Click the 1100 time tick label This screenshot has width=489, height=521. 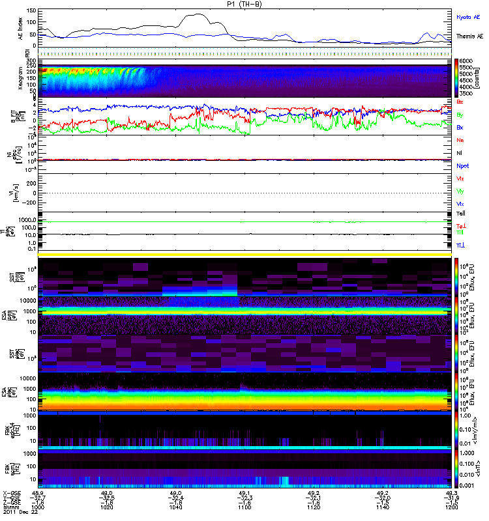click(244, 507)
